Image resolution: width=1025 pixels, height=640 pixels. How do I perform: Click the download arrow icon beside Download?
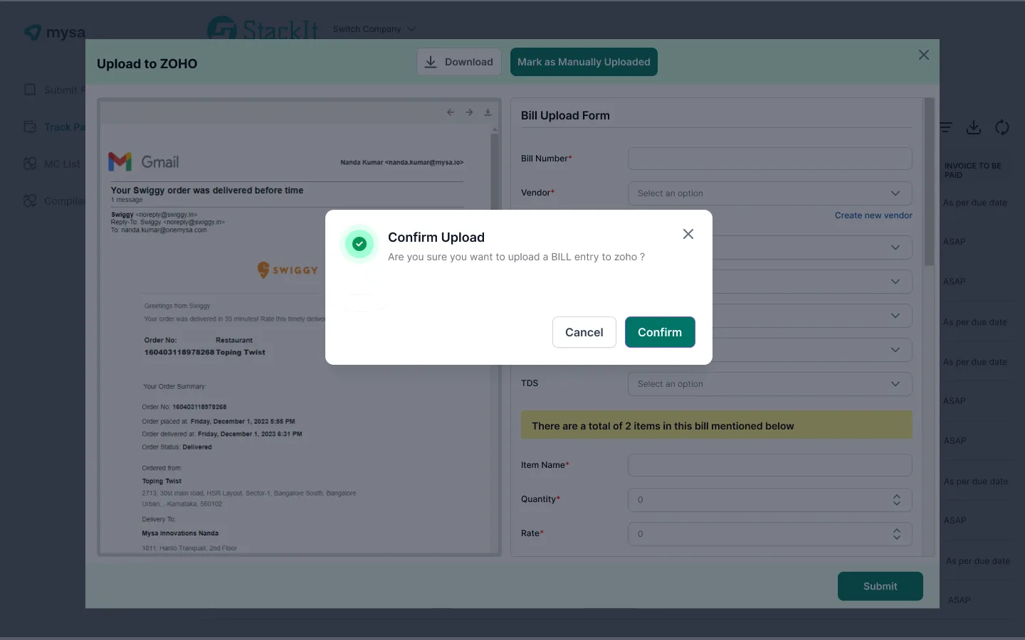pyautogui.click(x=431, y=62)
